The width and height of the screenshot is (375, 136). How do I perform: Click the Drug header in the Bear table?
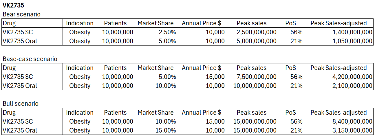click(x=9, y=23)
